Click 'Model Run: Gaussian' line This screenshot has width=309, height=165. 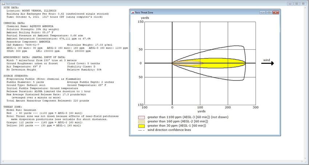tap(21, 110)
